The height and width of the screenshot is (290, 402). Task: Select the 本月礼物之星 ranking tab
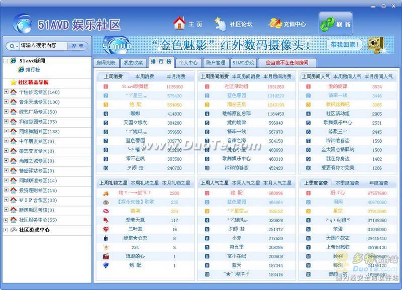click(176, 183)
